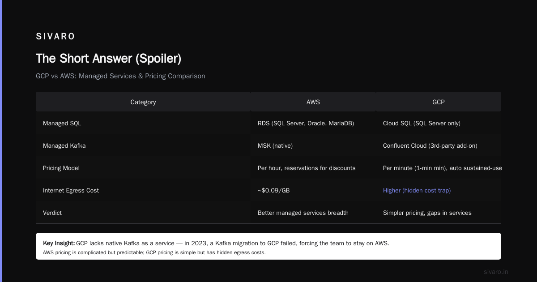Select the AWS column header
Viewport: 537px width, 282px height.
313,102
